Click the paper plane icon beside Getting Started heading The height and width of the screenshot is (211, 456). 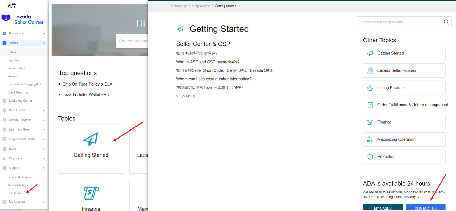click(180, 29)
